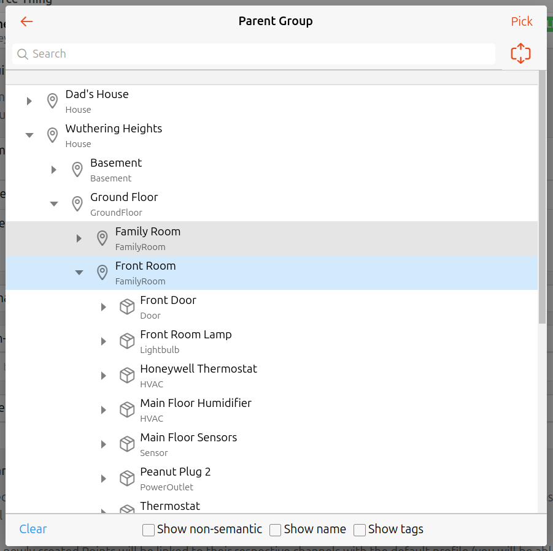553x551 pixels.
Task: Click the cube icon for Honeywell Thermostat
Action: (x=127, y=375)
